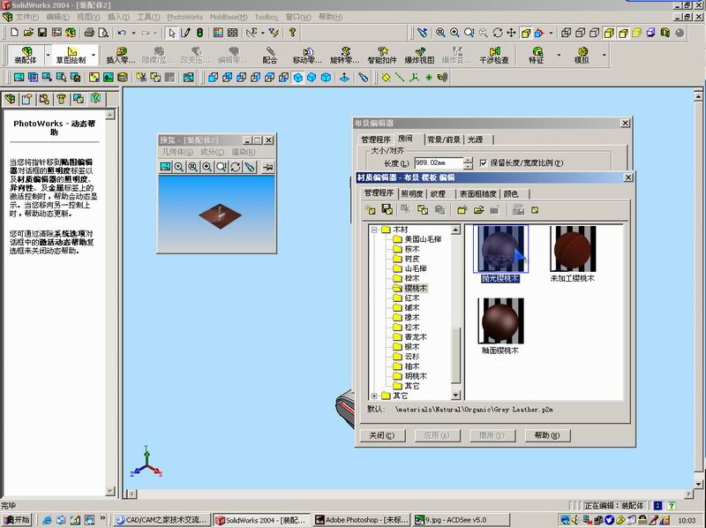Open the 文件(F) menu
This screenshot has height=528, width=706.
pos(27,17)
